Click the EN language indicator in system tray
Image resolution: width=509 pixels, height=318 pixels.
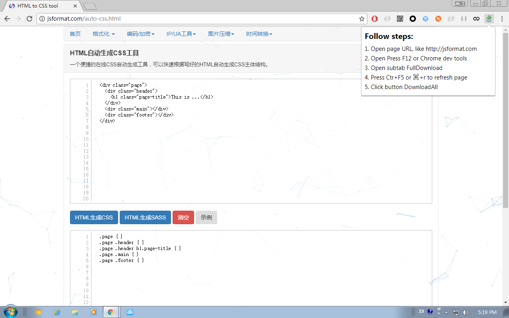(x=421, y=312)
